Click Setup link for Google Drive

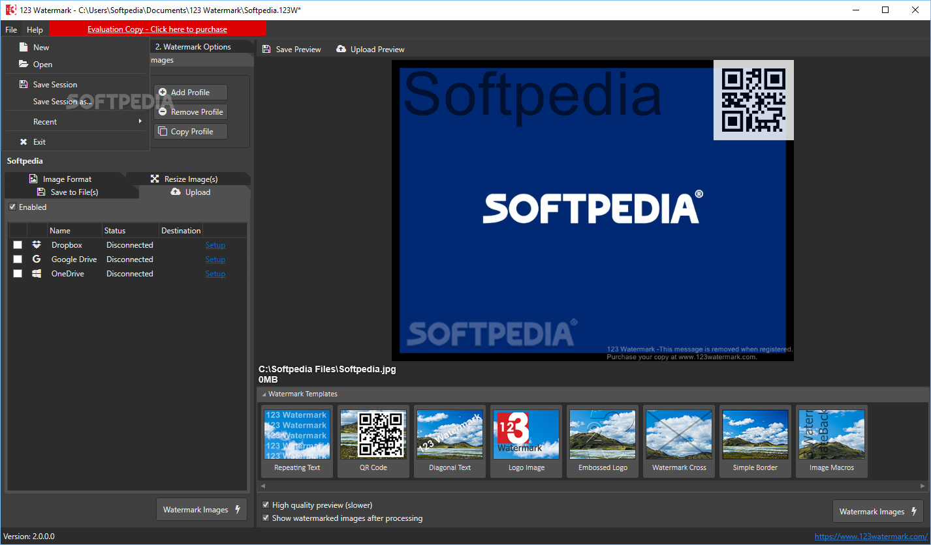click(215, 259)
